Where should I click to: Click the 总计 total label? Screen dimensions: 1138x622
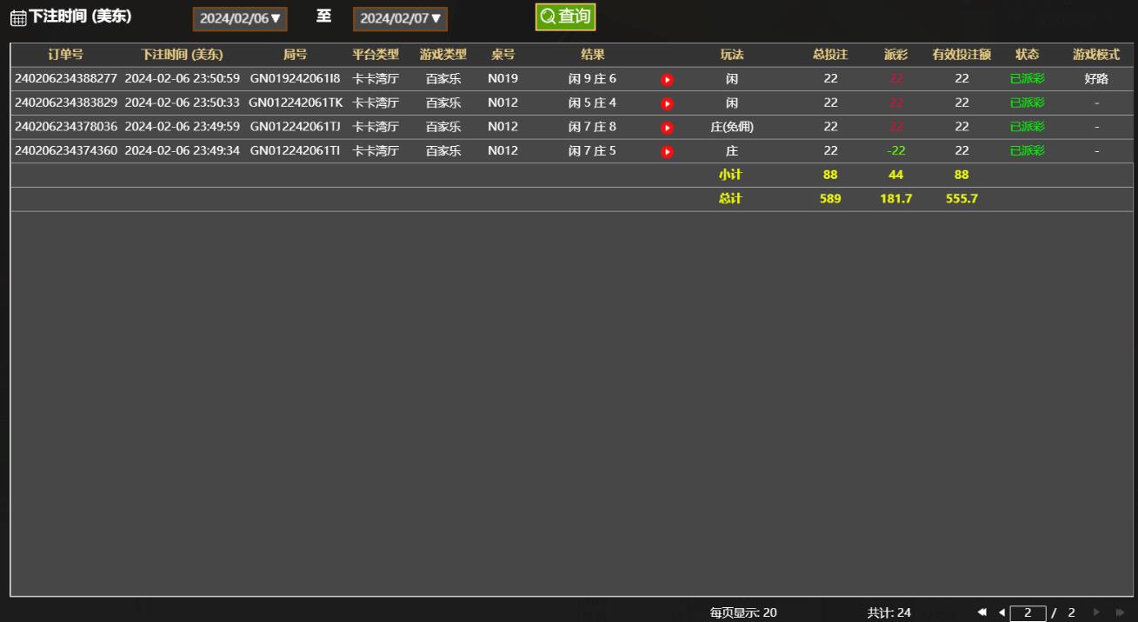pos(730,198)
